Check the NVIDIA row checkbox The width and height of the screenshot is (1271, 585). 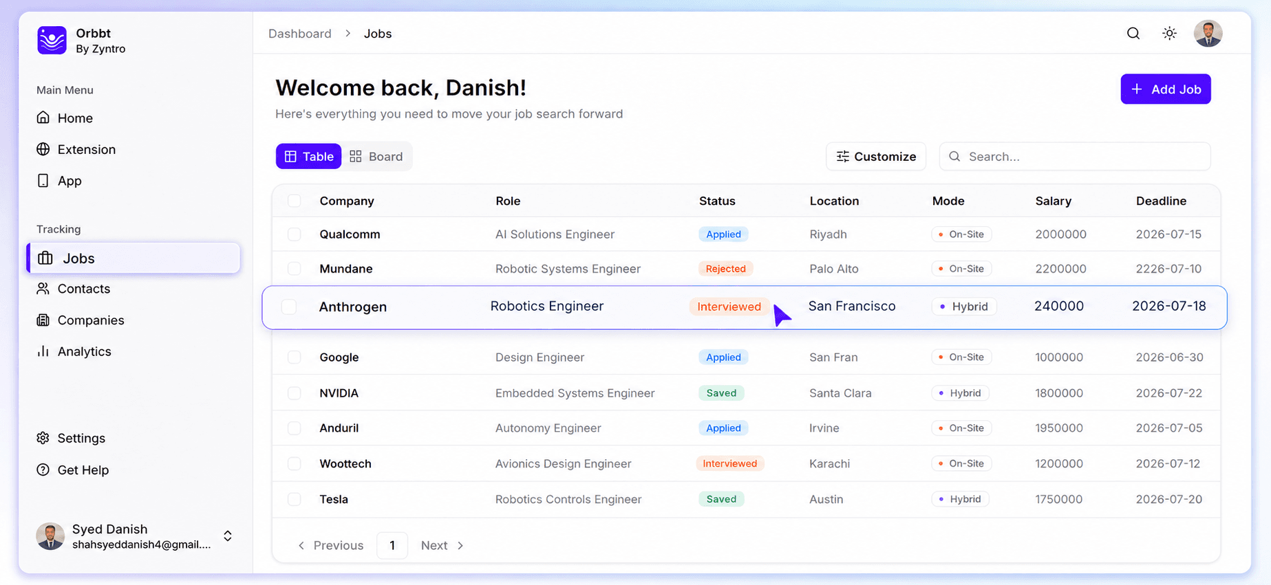pyautogui.click(x=295, y=393)
